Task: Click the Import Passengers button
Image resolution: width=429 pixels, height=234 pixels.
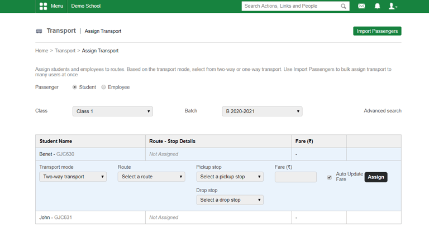Action: (377, 31)
